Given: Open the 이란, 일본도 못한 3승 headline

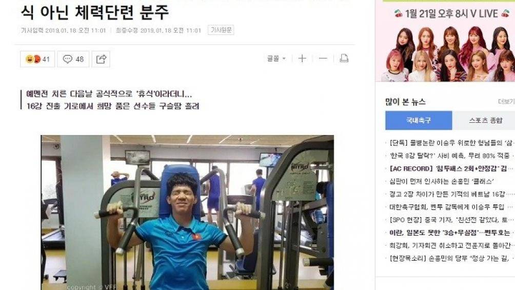Looking at the screenshot, I should pyautogui.click(x=450, y=233).
